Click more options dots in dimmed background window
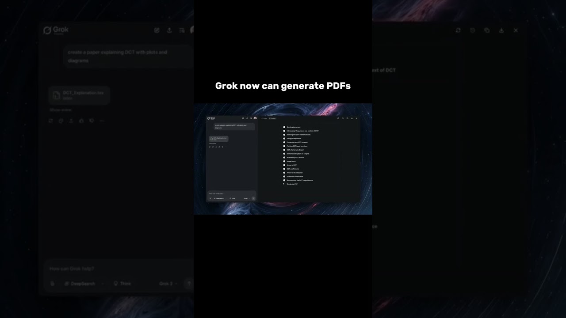Viewport: 566px width, 318px height. click(102, 121)
